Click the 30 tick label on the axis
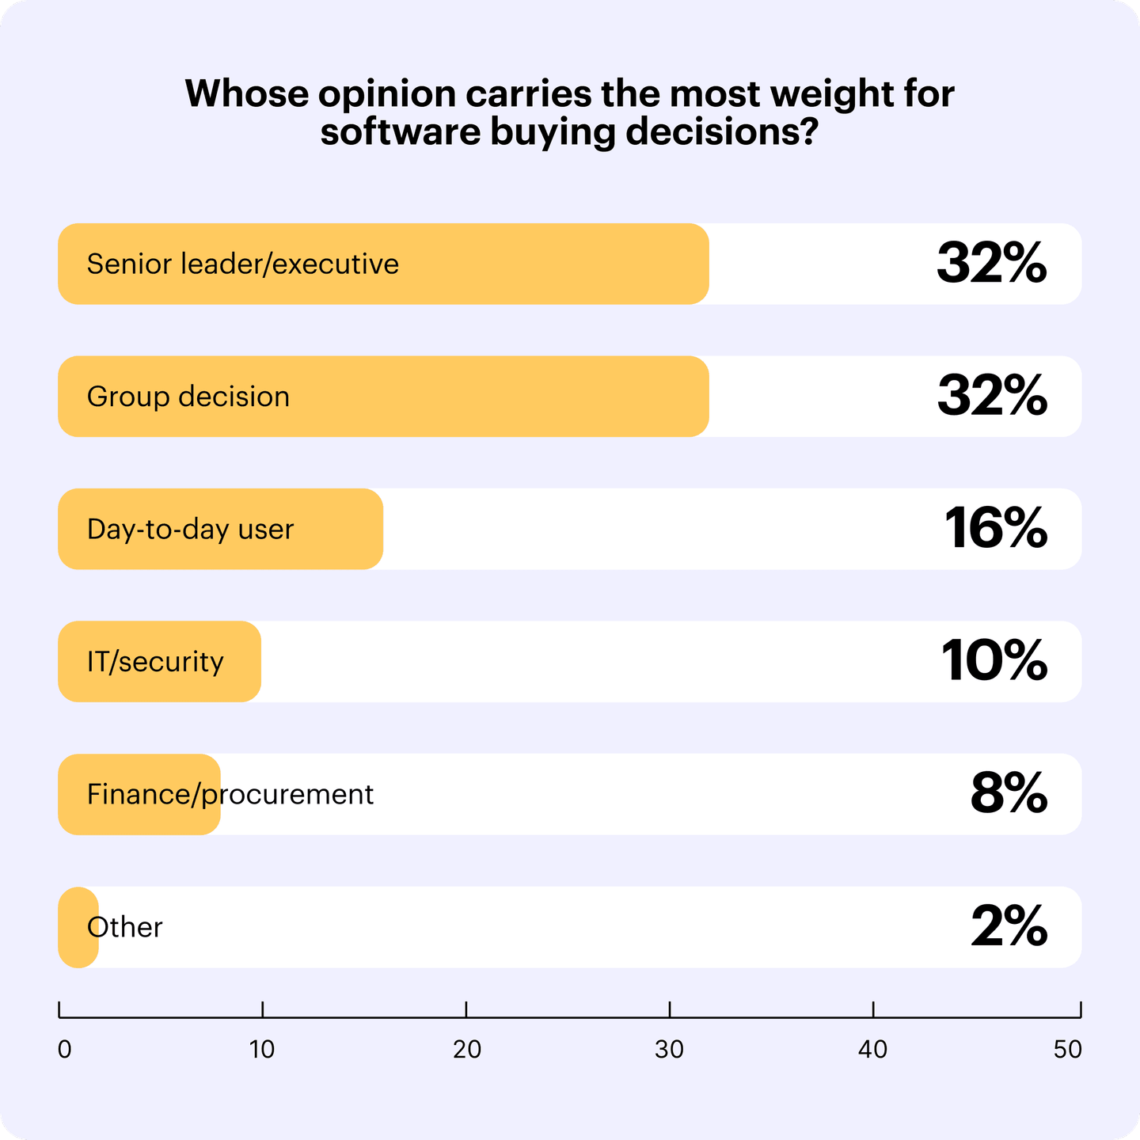 tap(670, 1050)
